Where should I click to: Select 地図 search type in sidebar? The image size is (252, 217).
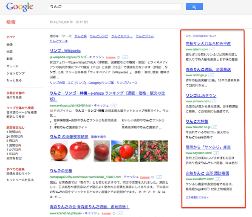click(x=9, y=52)
